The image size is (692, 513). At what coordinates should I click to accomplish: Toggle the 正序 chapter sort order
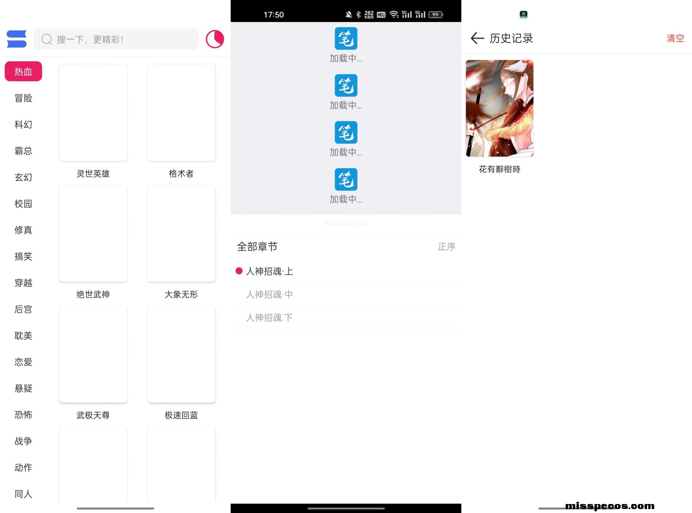point(446,247)
